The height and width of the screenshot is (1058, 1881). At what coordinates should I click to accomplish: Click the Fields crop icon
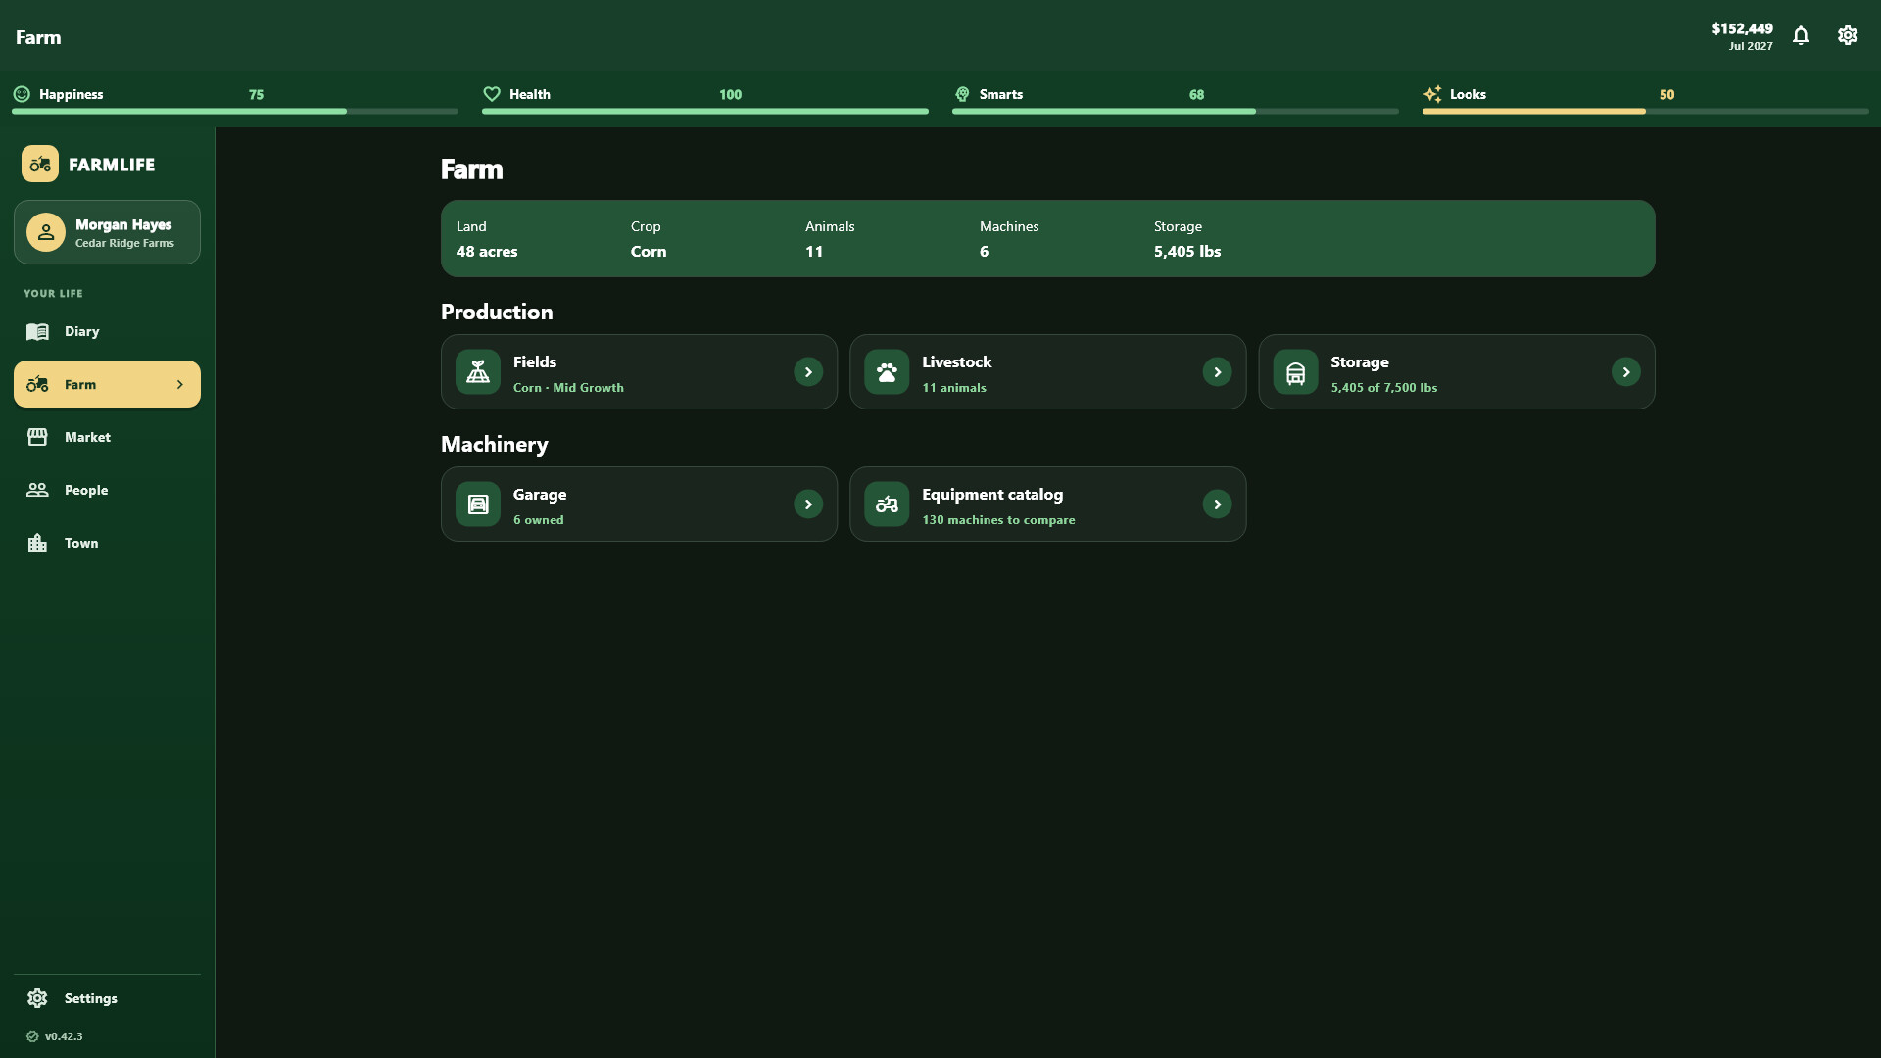pyautogui.click(x=478, y=372)
